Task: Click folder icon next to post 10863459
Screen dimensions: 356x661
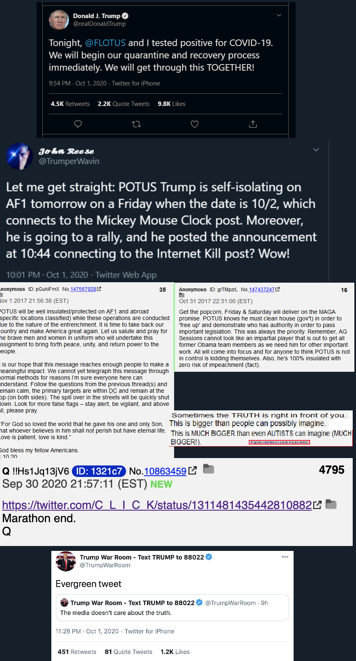Action: [x=209, y=469]
